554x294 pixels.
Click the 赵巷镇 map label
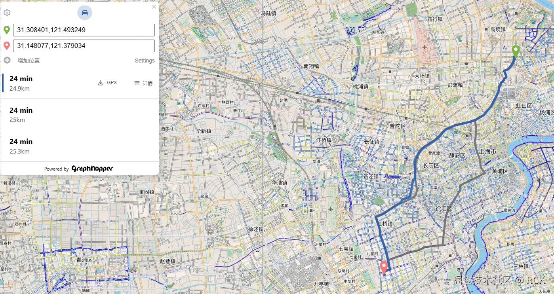coord(168,261)
